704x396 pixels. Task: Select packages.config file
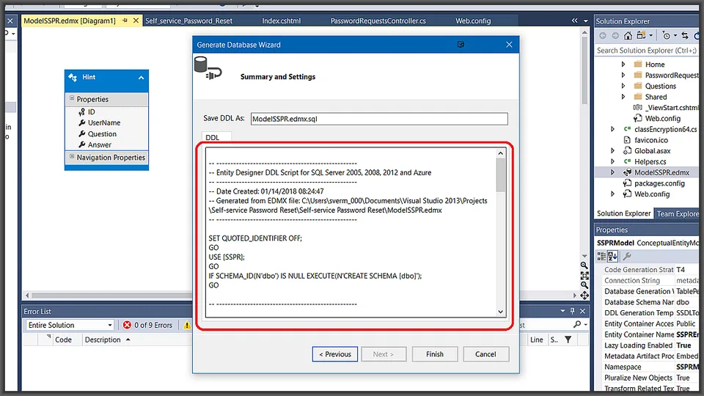pyautogui.click(x=659, y=183)
